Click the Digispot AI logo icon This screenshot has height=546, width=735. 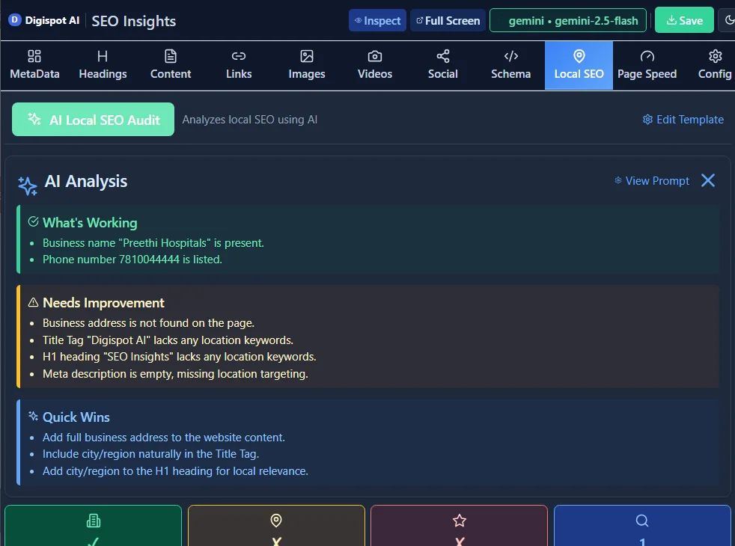[15, 20]
